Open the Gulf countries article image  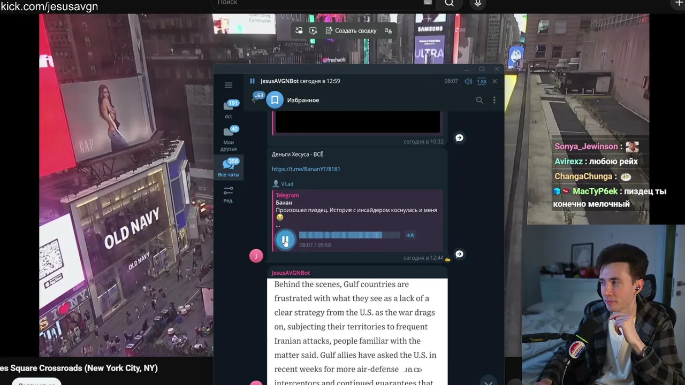point(357,332)
